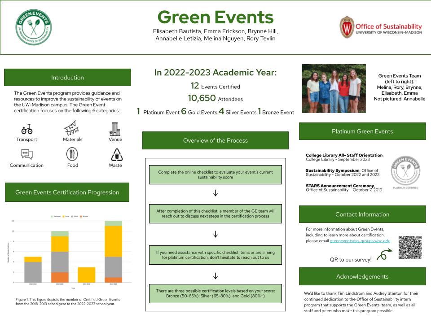431x323 pixels.
Task: Click the Green Events team group photo
Action: point(334,88)
